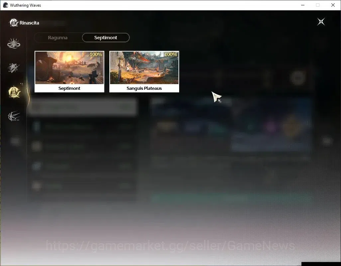Click the Wuthering Waves title bar app icon
This screenshot has height=266, width=341.
(x=5, y=5)
